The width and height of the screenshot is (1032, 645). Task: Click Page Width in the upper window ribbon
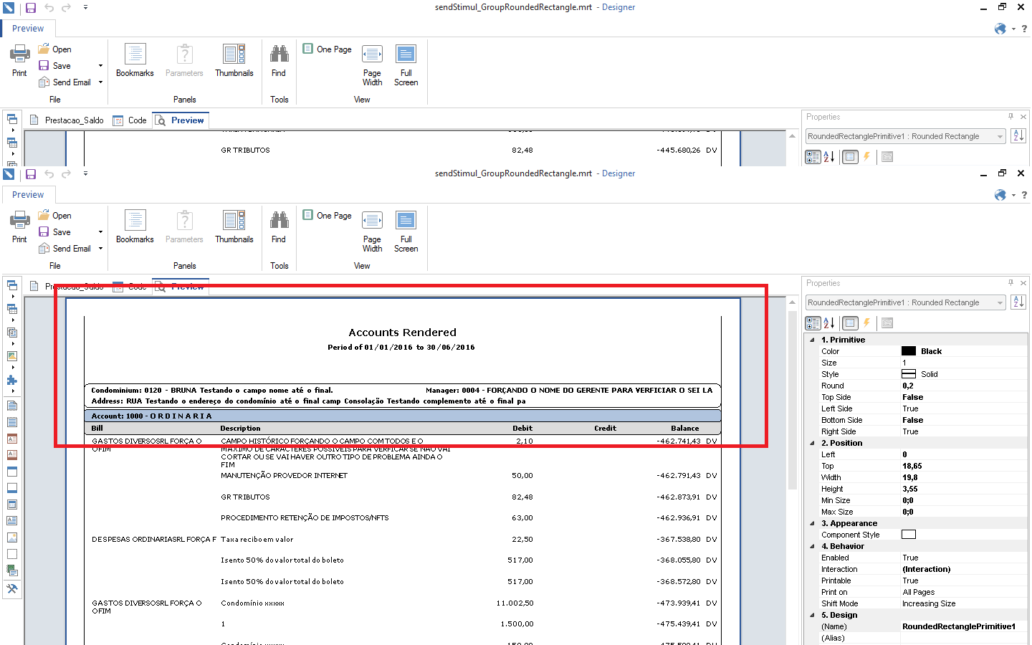point(372,65)
